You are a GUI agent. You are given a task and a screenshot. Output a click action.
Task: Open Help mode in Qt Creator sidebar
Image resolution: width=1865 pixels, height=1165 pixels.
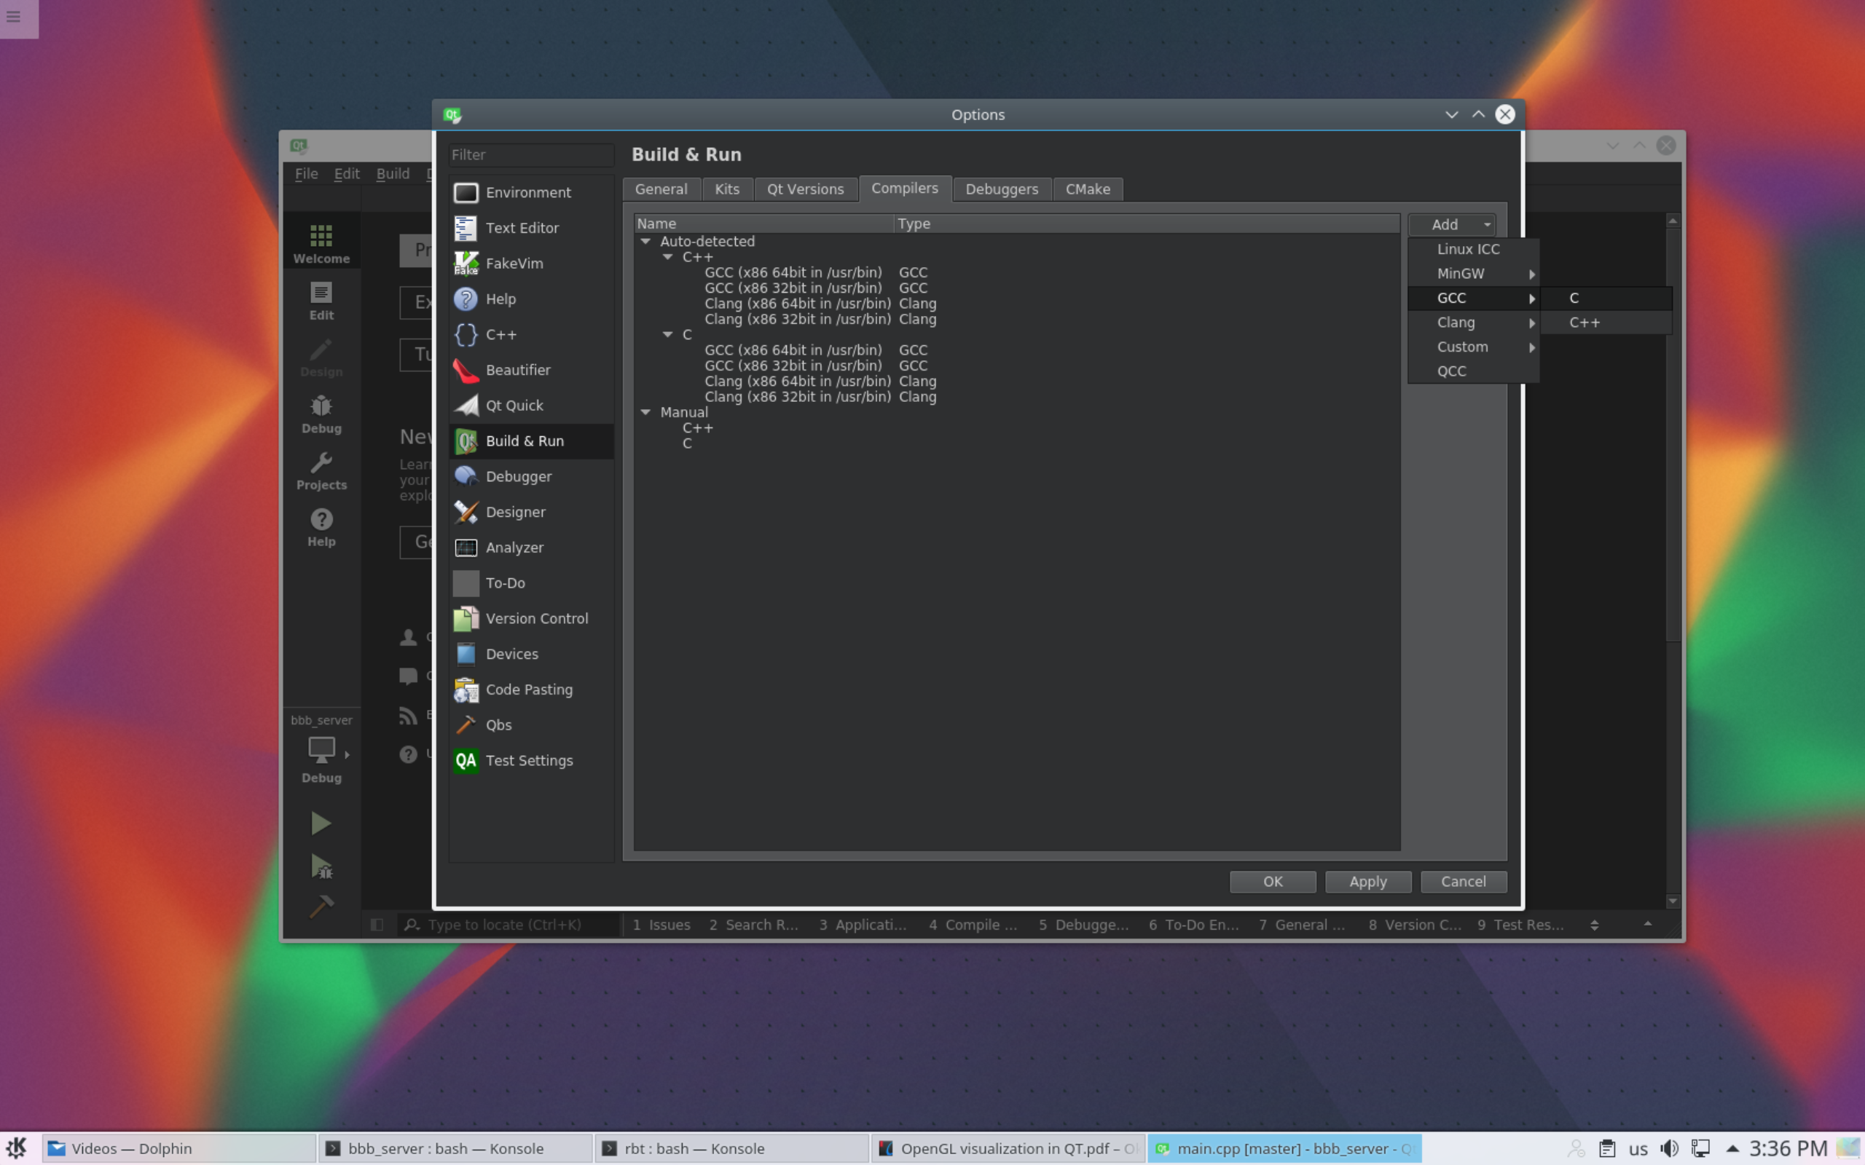click(321, 527)
